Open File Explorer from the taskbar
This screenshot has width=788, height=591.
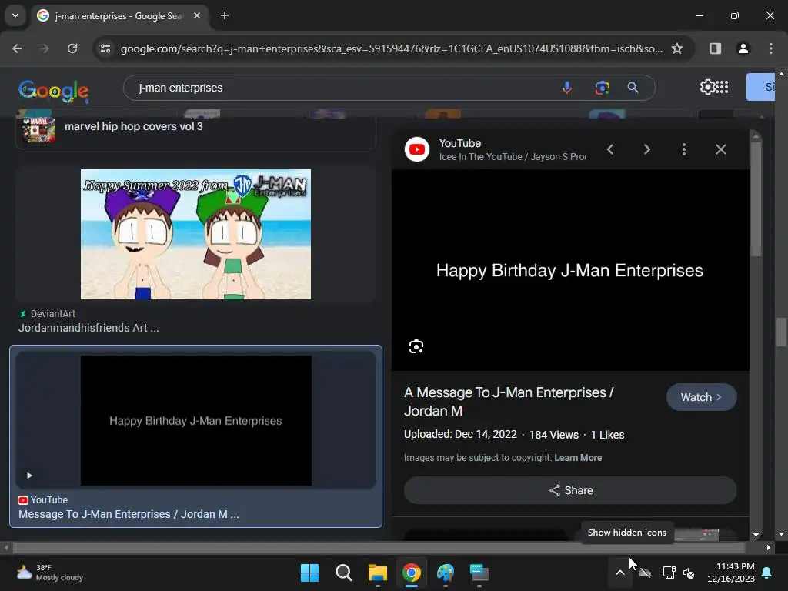[x=377, y=573]
